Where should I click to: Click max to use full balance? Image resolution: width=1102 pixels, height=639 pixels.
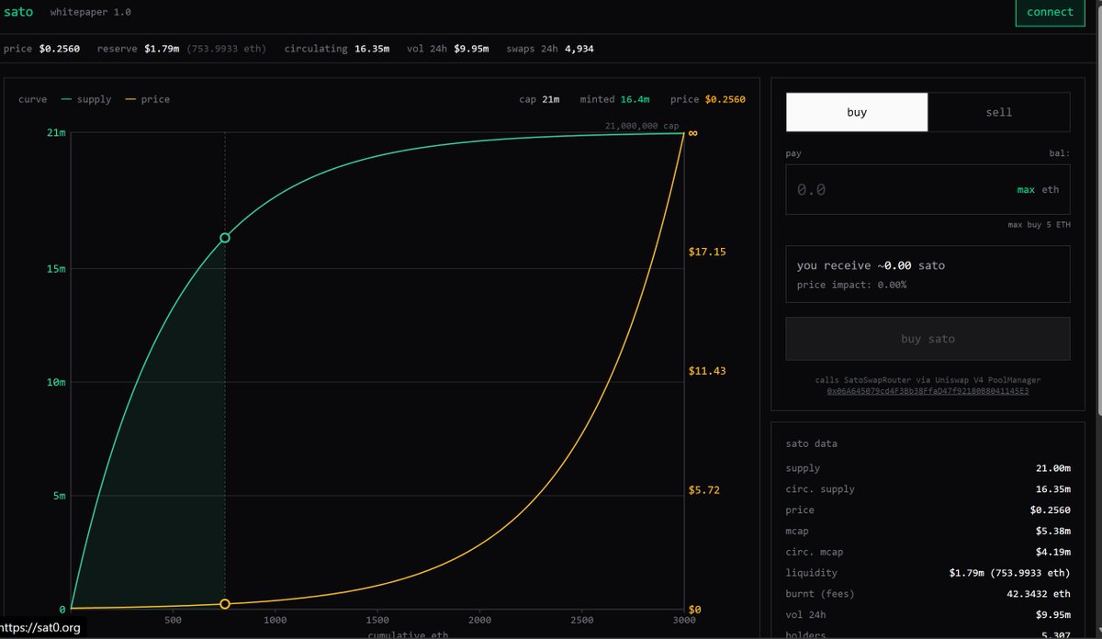1026,190
